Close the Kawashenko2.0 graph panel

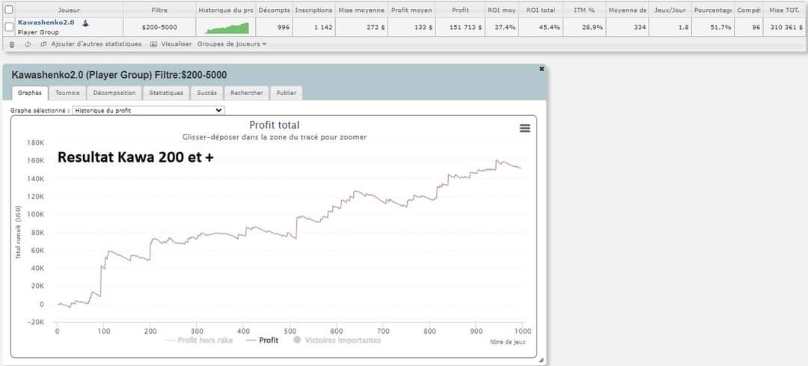pyautogui.click(x=542, y=69)
